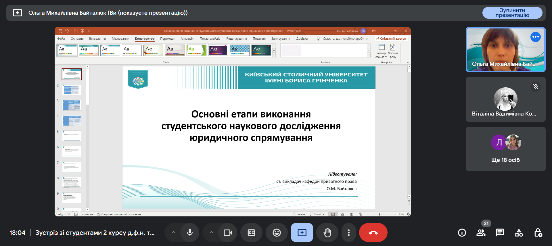Expand audio settings arrow next to microphone
This screenshot has width=552, height=246.
[x=174, y=232]
